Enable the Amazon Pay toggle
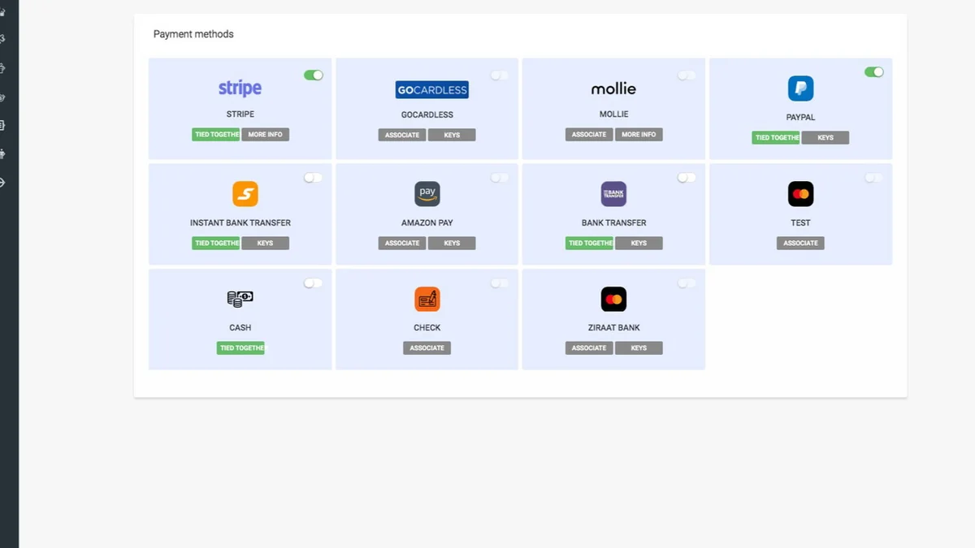The height and width of the screenshot is (548, 975). [x=500, y=178]
